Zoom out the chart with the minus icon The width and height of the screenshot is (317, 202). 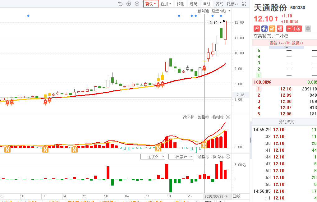[x=137, y=4]
